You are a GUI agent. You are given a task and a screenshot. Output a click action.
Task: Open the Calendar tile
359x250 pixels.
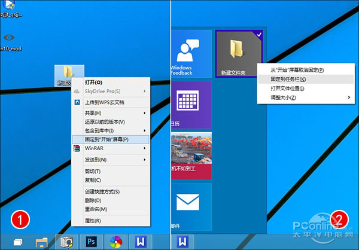click(x=191, y=105)
